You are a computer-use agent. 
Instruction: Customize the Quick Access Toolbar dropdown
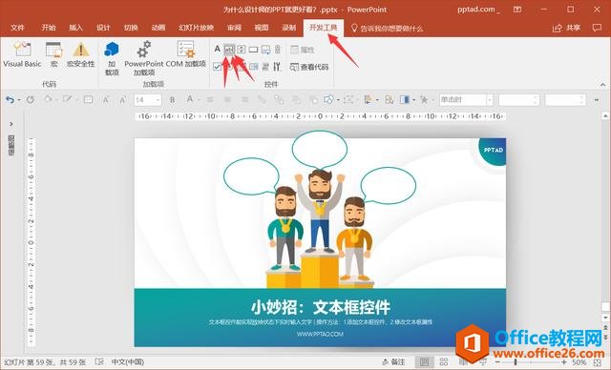[596, 100]
